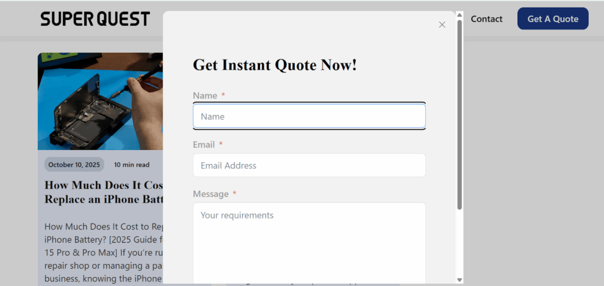604x286 pixels.
Task: Click the popup scrollbar's down arrow
Action: point(459,279)
